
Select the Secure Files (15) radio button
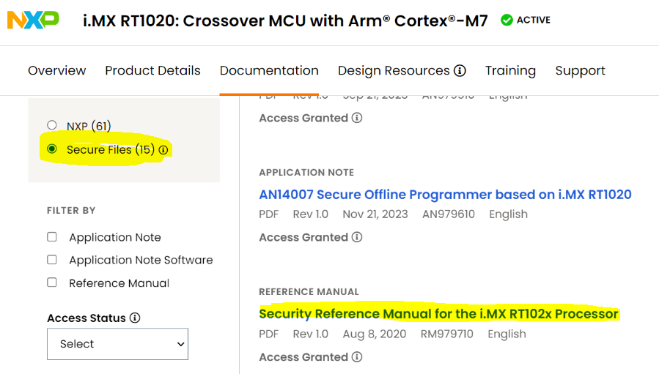pos(52,149)
